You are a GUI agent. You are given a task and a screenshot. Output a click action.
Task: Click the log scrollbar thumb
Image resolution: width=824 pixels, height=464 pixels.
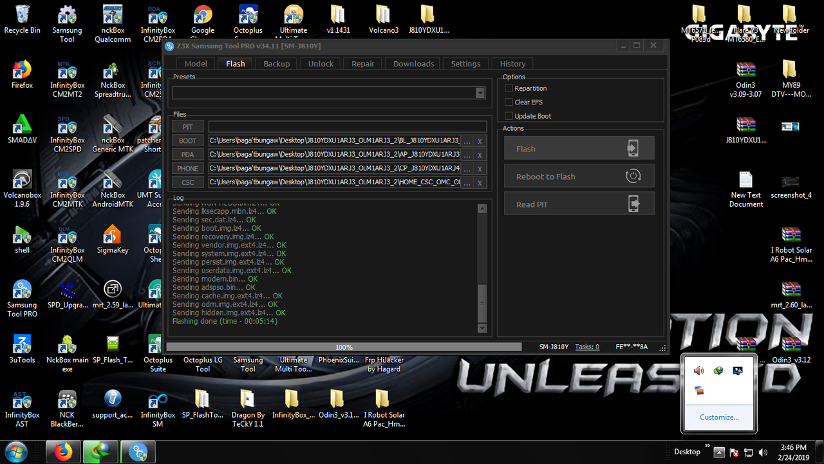(x=482, y=304)
